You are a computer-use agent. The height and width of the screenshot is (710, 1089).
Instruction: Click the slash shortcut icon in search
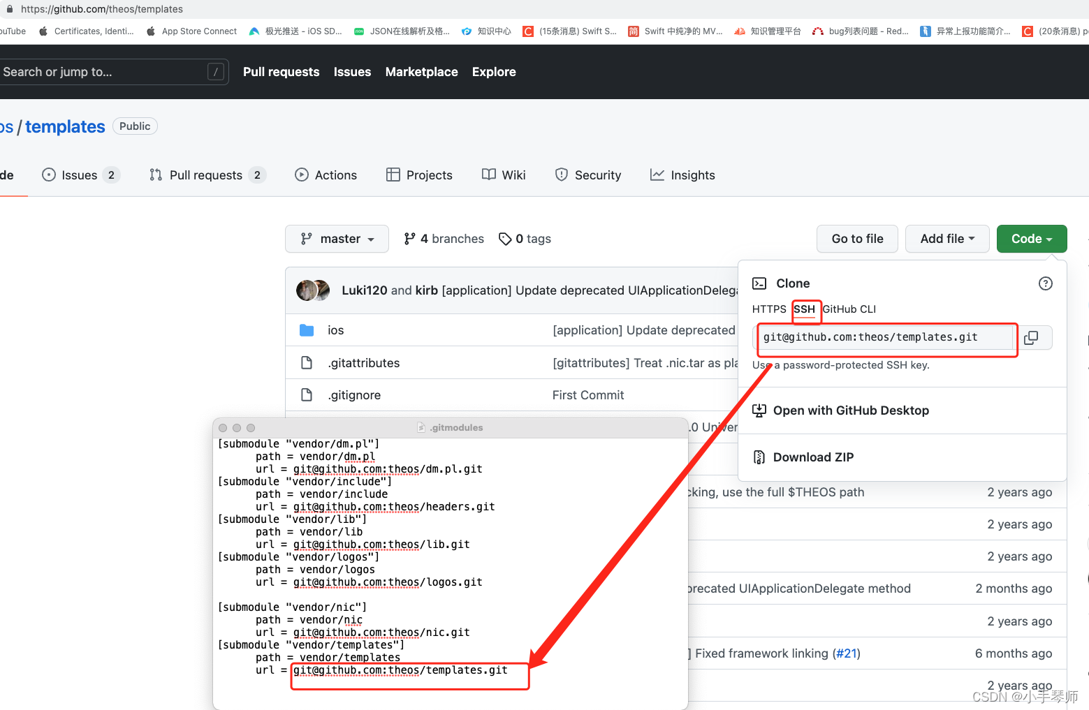pos(216,72)
